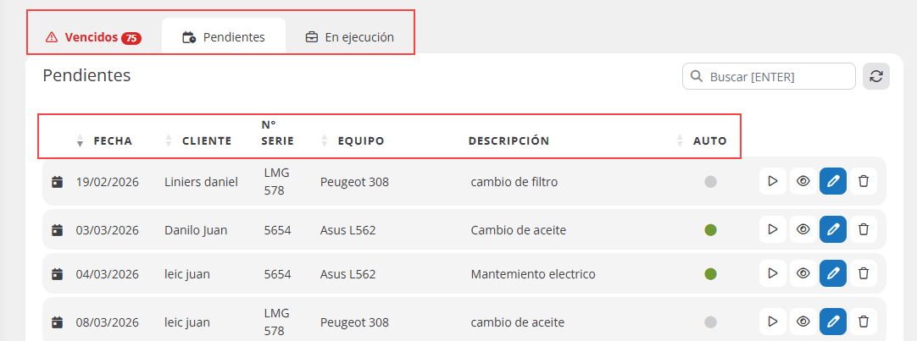Open the En ejecución tab
Viewport: 917px width, 341px height.
[x=349, y=37]
